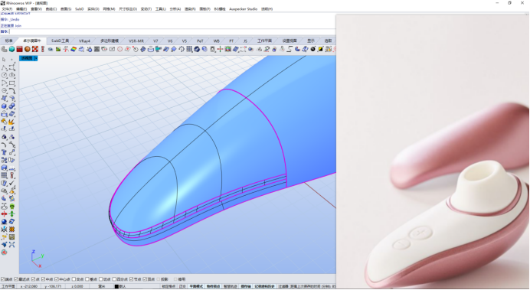Click the orange render ball icon
The image size is (530, 290).
(28, 49)
